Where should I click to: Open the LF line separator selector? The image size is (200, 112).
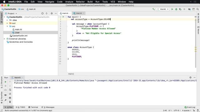point(170,110)
